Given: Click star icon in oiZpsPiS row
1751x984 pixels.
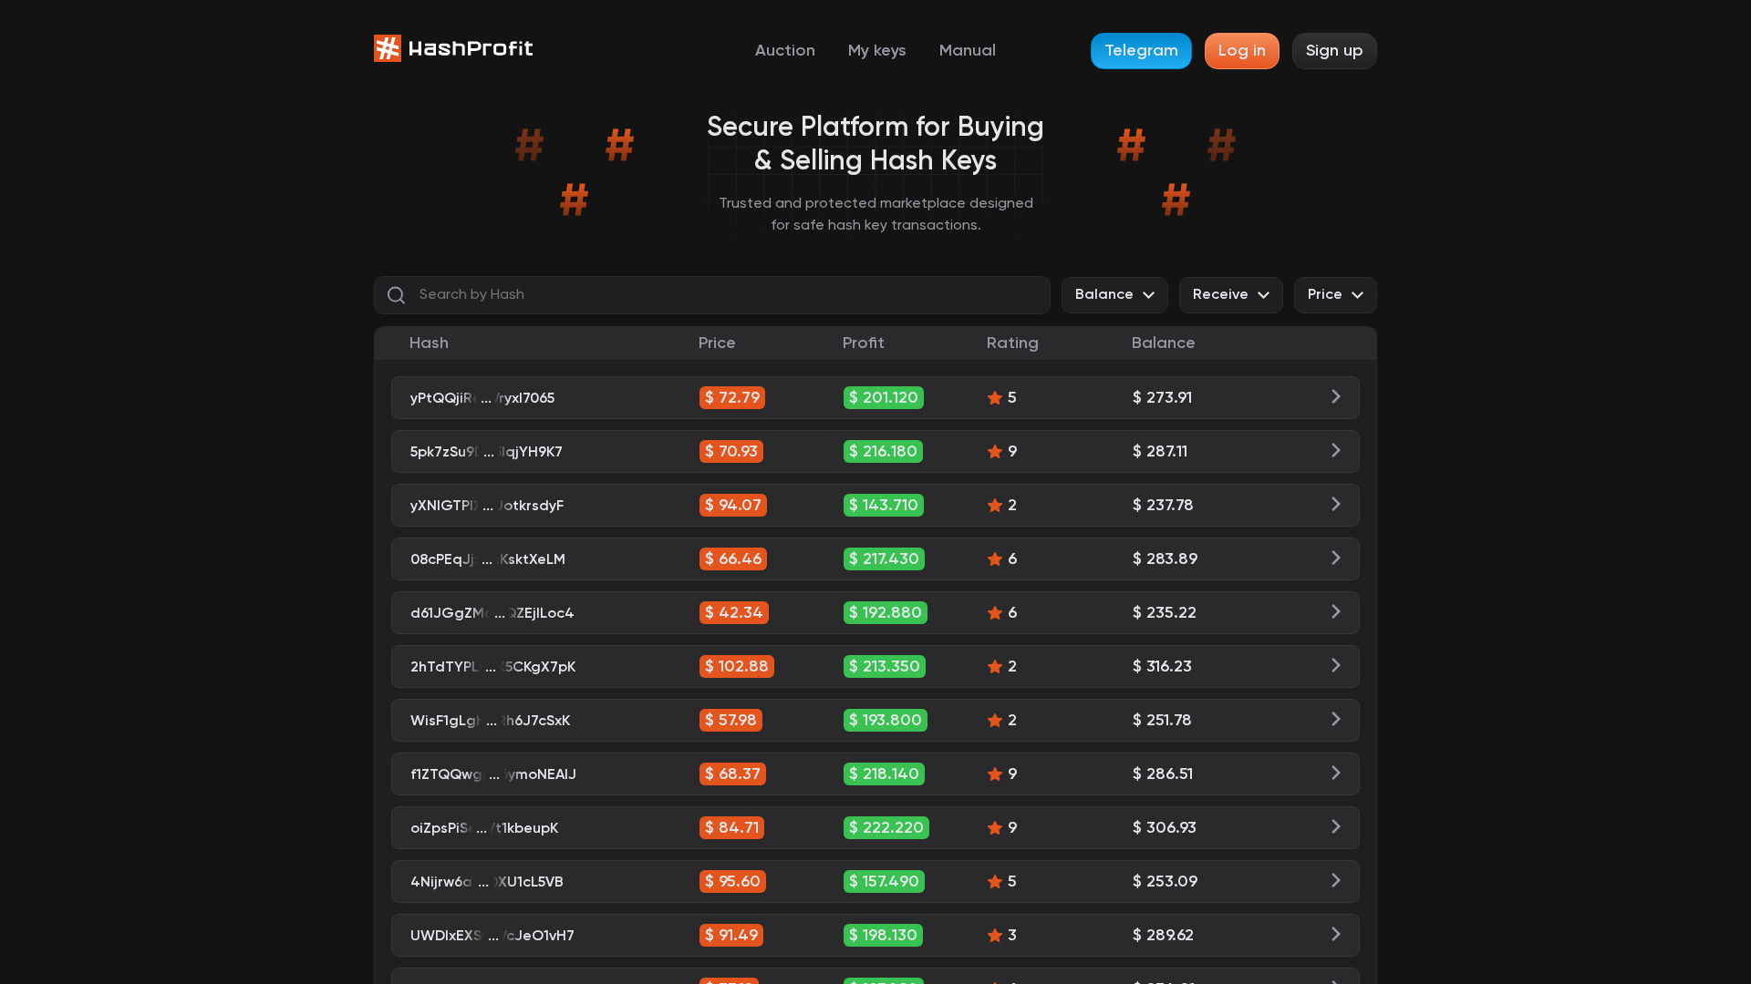Looking at the screenshot, I should pos(995,827).
